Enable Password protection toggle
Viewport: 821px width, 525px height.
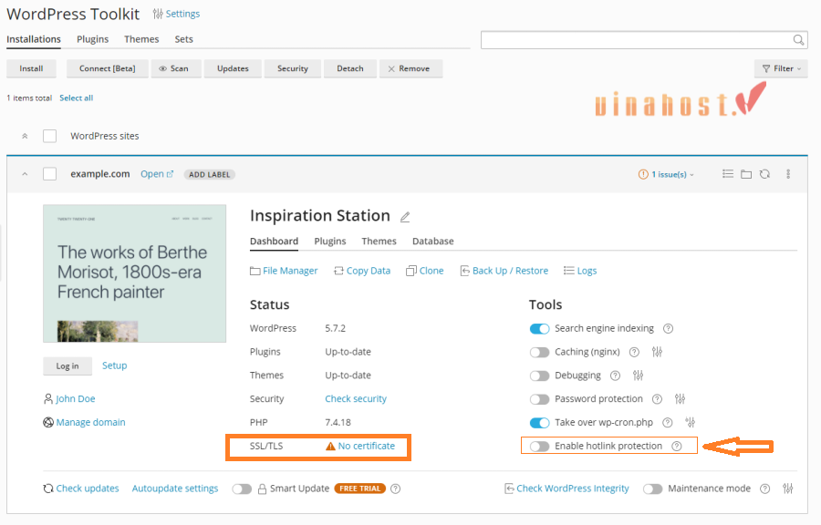click(x=539, y=399)
